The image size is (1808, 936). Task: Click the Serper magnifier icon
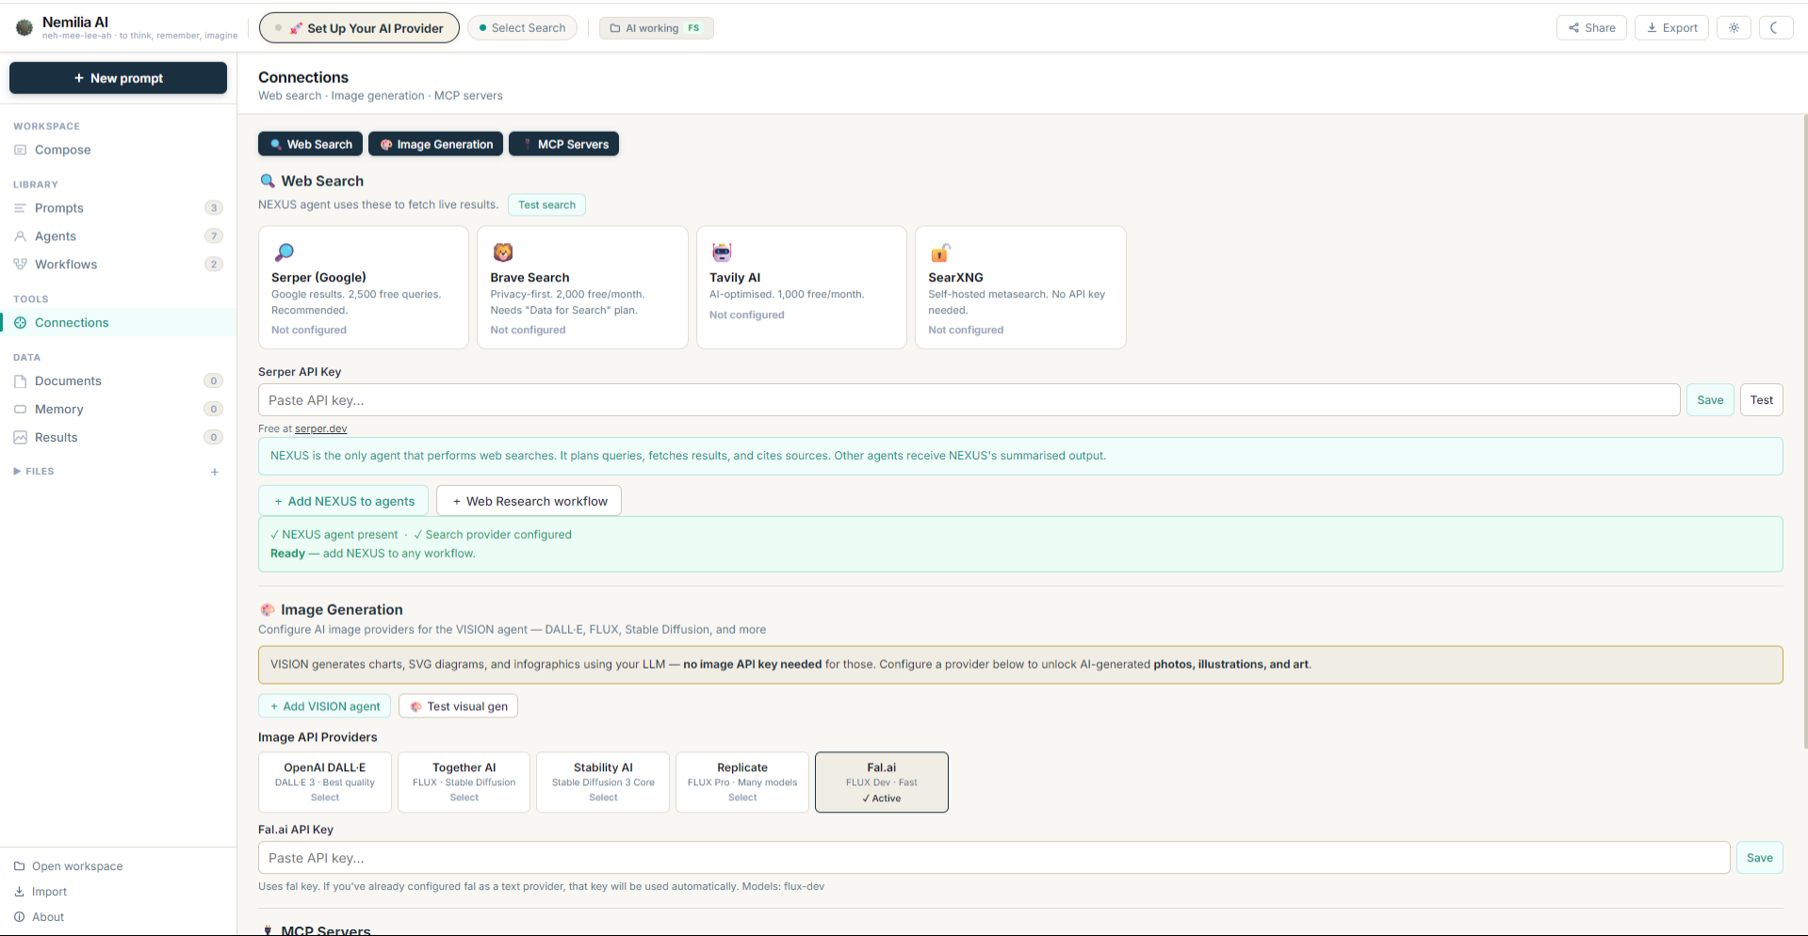[284, 252]
